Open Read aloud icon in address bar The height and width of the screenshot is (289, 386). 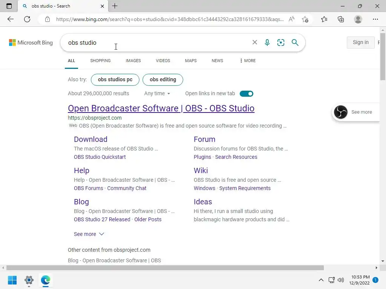[291, 19]
